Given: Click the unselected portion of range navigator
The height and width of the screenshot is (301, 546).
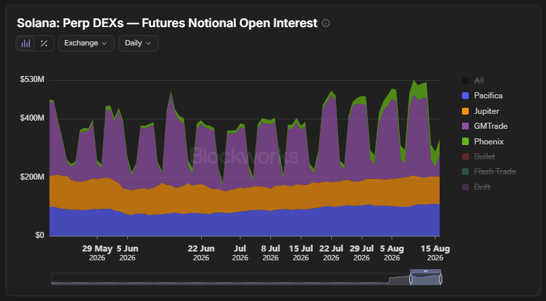Looking at the screenshot, I should click(230, 279).
